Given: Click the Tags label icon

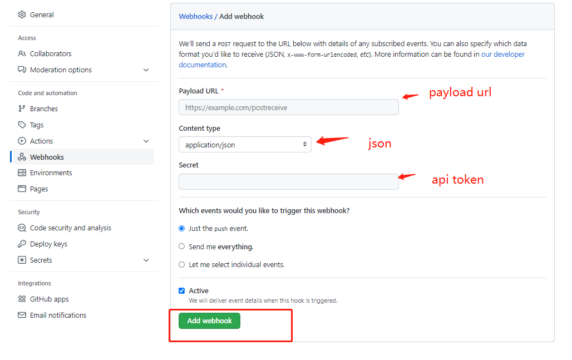Looking at the screenshot, I should point(22,125).
